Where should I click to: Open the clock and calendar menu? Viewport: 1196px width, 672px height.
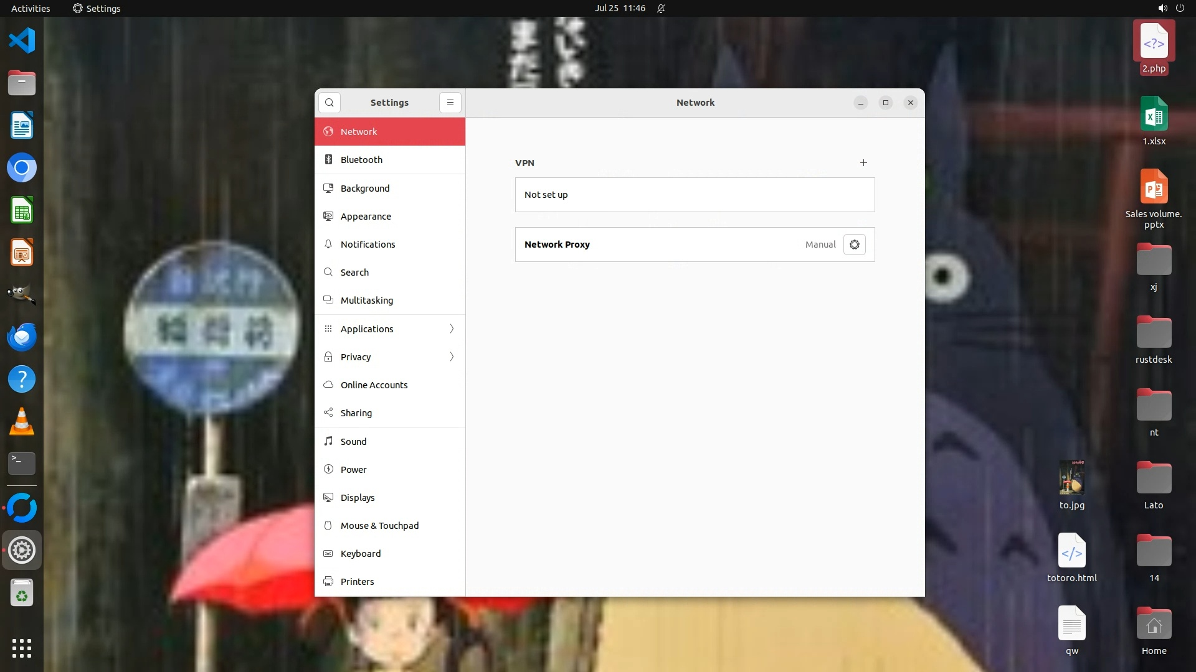pyautogui.click(x=619, y=8)
